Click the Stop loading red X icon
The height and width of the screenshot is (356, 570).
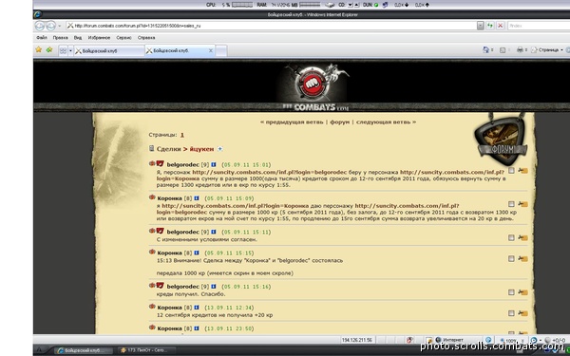coord(501,26)
